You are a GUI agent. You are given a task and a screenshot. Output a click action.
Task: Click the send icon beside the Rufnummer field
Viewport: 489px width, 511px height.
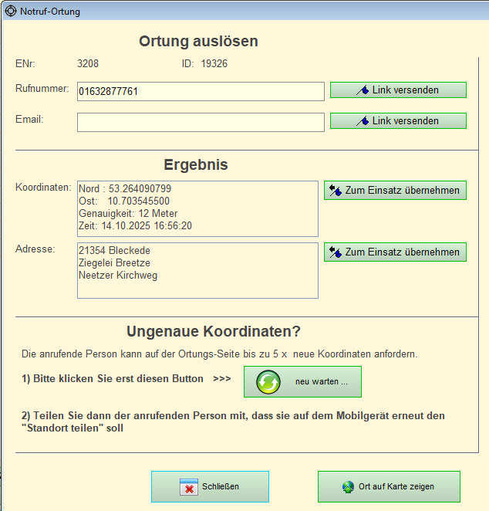pyautogui.click(x=362, y=90)
